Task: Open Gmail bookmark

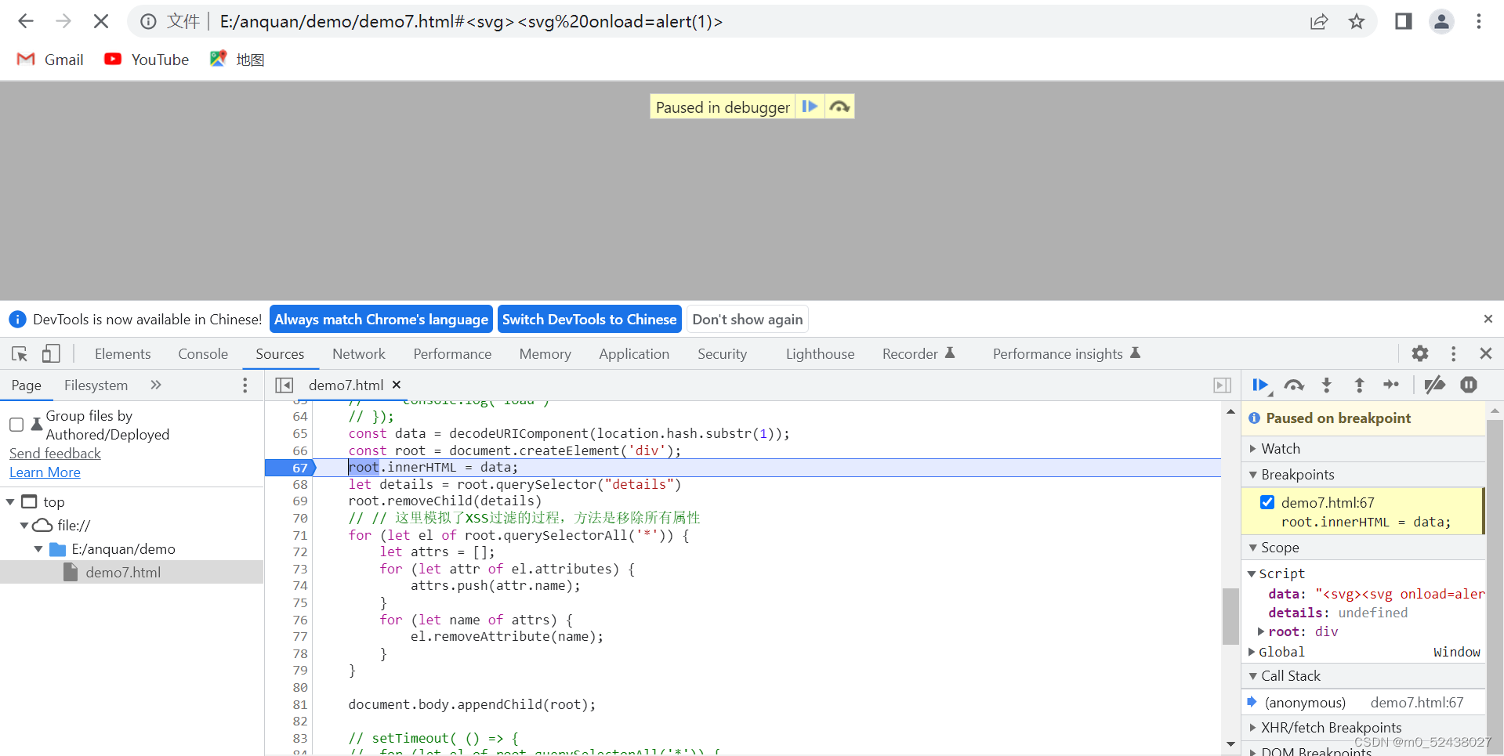Action: [x=50, y=60]
